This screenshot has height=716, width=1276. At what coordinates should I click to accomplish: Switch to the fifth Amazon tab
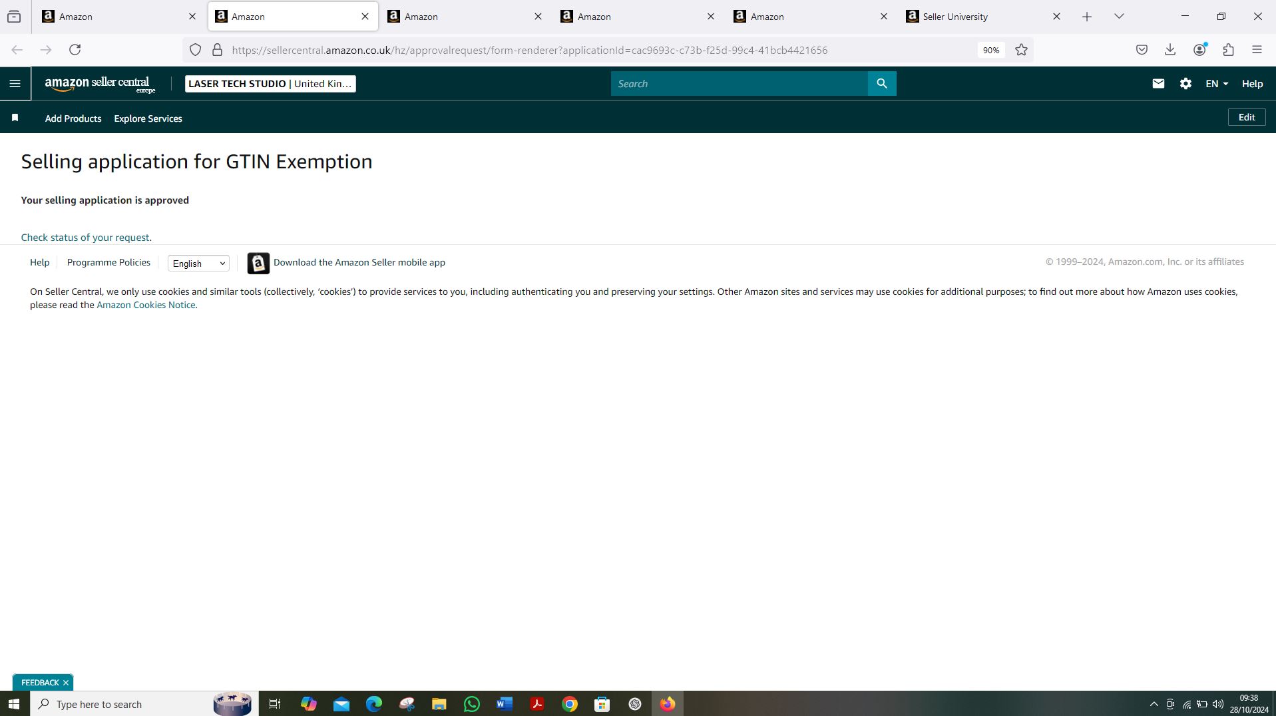(x=811, y=17)
